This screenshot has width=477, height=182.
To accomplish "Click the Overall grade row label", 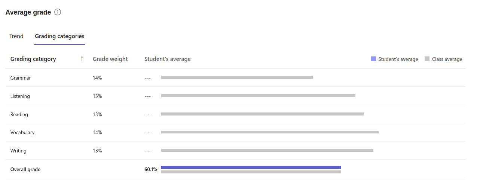I will point(25,169).
